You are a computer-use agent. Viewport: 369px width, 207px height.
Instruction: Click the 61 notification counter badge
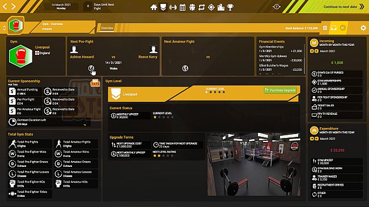click(342, 28)
